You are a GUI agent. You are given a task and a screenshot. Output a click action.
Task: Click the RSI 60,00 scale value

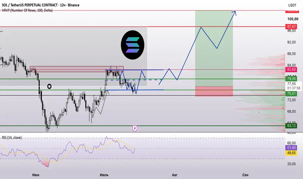pyautogui.click(x=291, y=143)
